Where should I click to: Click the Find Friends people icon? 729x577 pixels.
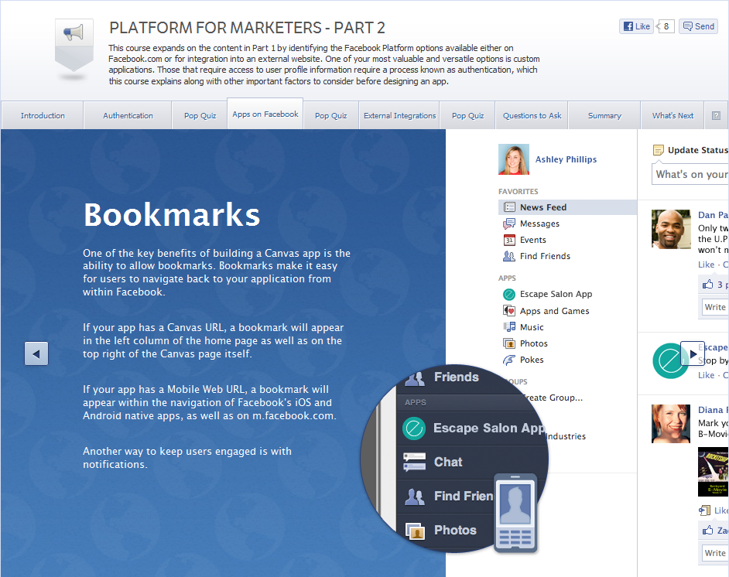[x=509, y=256]
